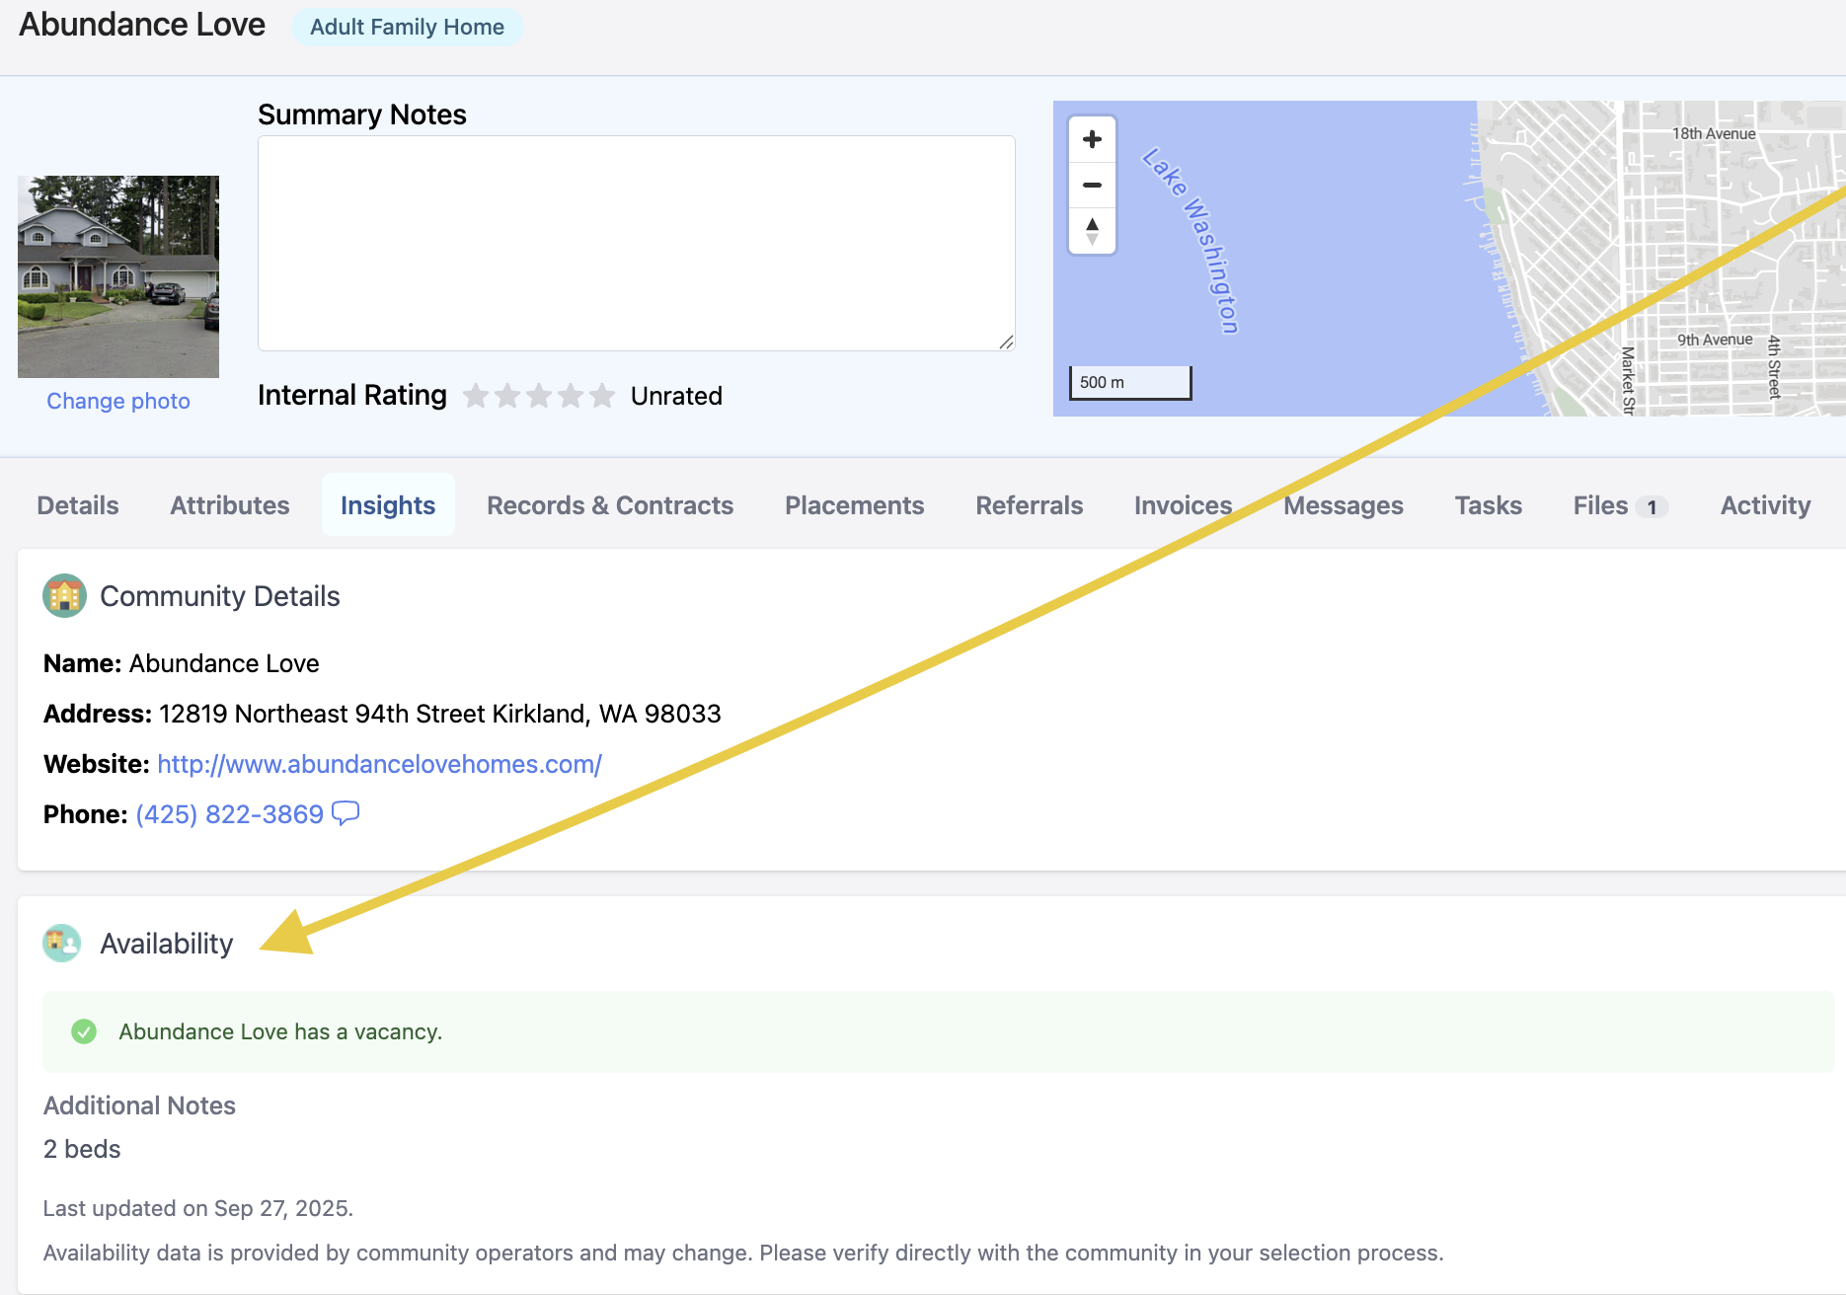
Task: Select the Insights tab
Action: [388, 505]
